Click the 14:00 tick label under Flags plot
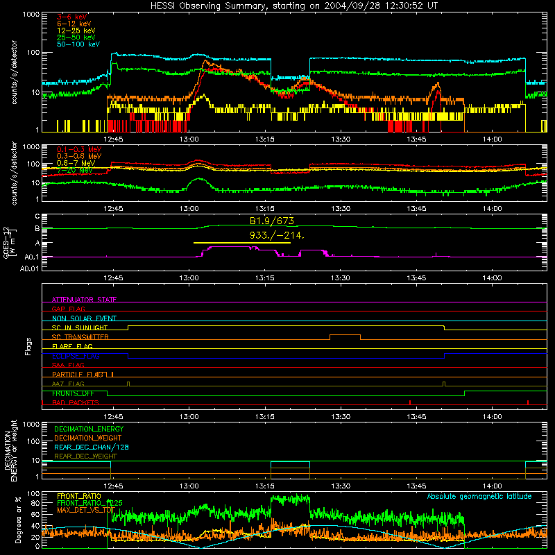This screenshot has width=555, height=555. [x=492, y=417]
